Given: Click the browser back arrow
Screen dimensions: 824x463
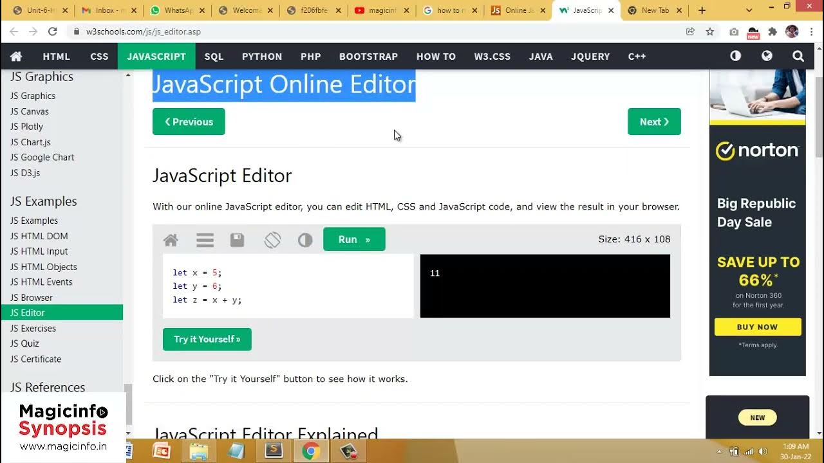Looking at the screenshot, I should pos(14,32).
